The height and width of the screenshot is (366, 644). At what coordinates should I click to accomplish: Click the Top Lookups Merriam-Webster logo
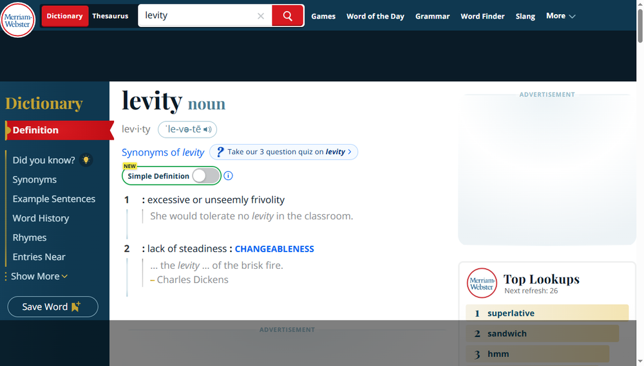[x=482, y=283]
